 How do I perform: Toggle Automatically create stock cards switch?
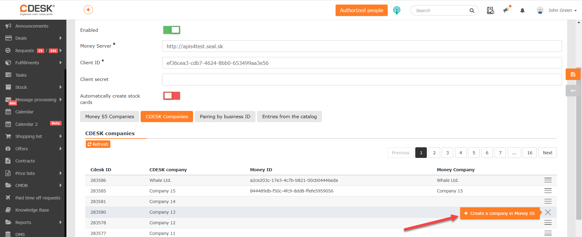click(x=172, y=96)
